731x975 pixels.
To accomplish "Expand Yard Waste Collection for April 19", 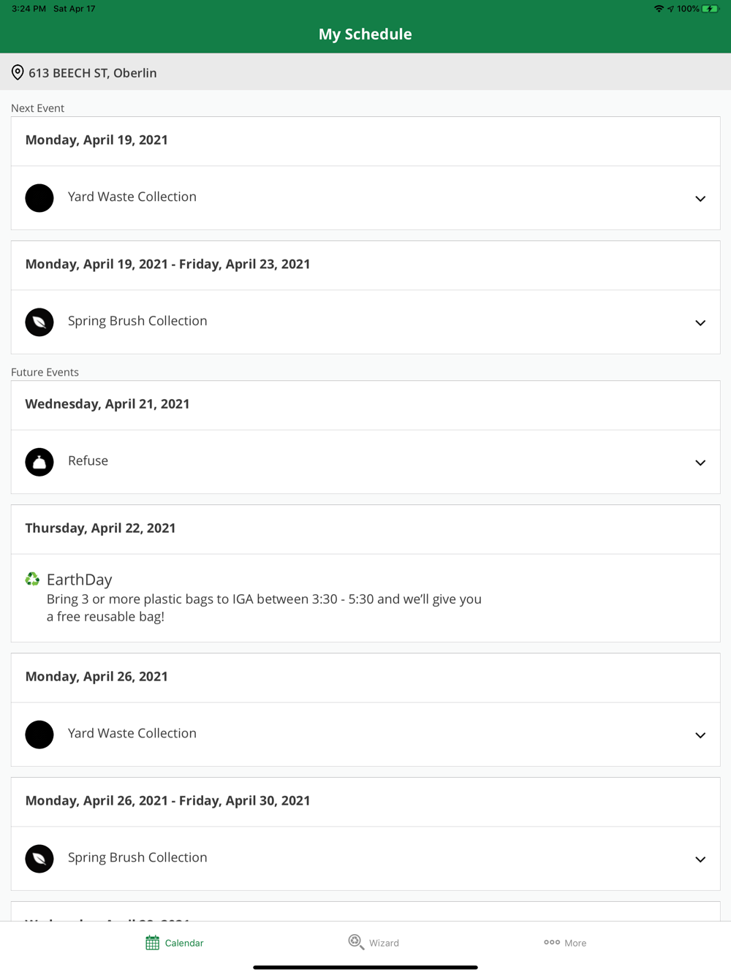I will point(700,199).
